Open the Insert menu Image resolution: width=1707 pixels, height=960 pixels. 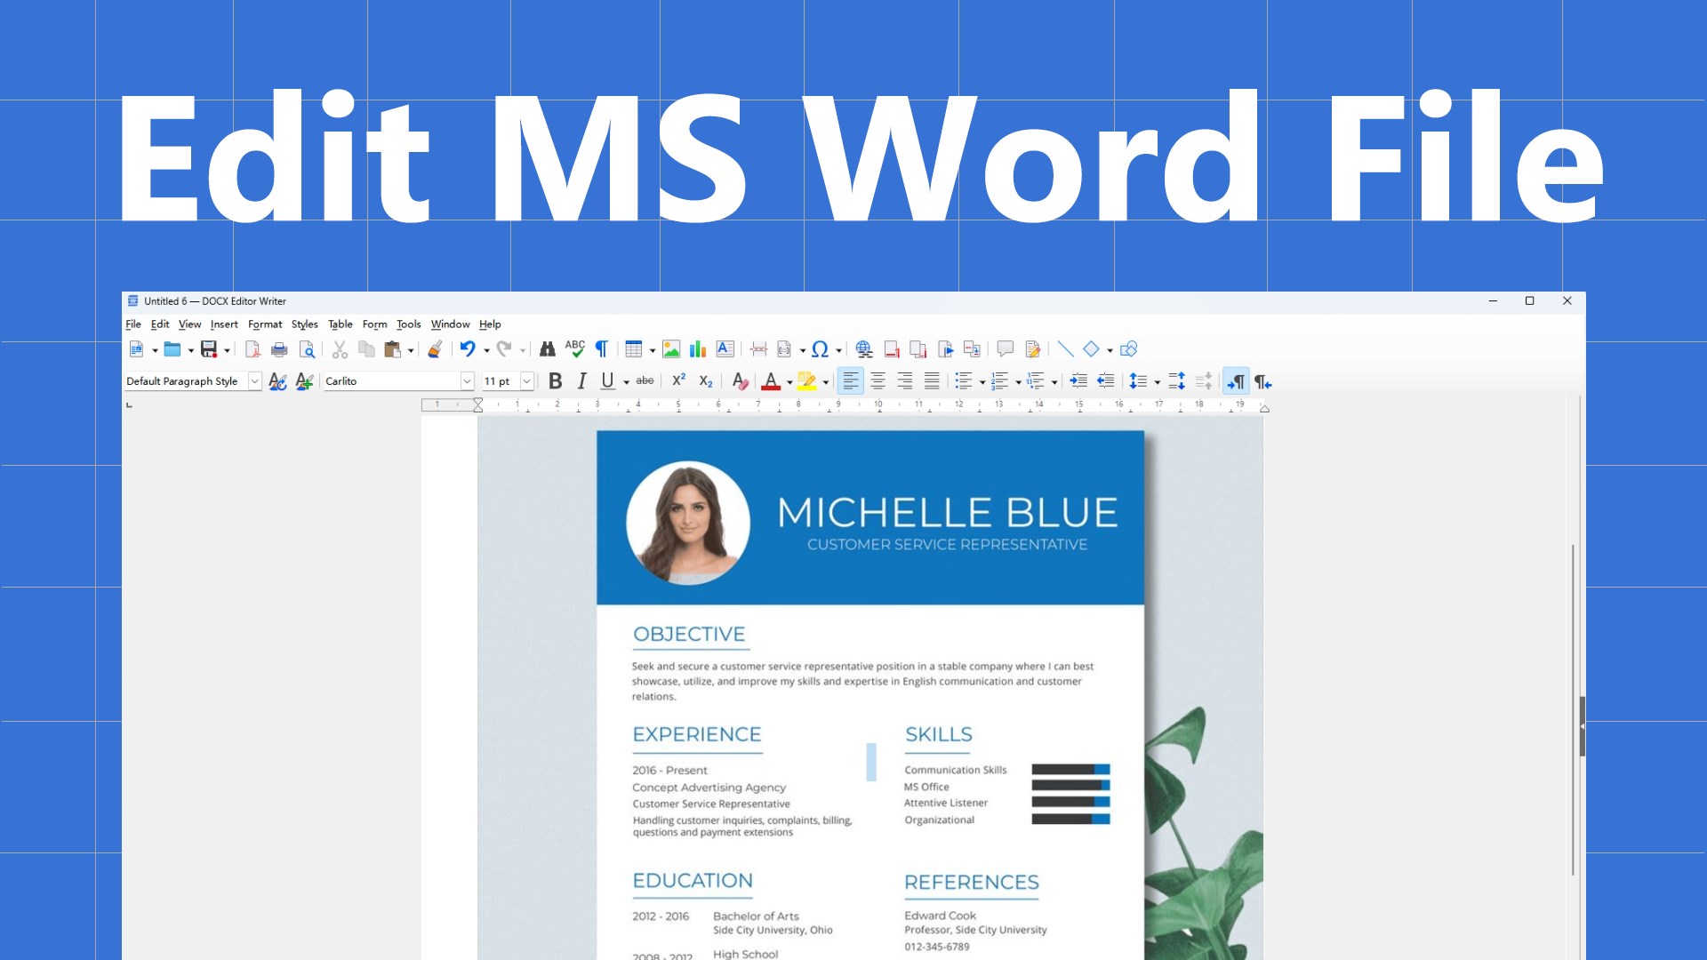(224, 324)
